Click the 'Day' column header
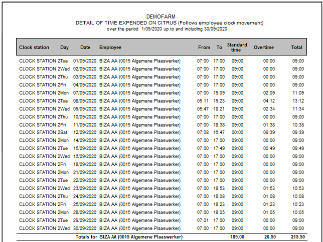Screen dimensions: 323x242 [x=64, y=47]
